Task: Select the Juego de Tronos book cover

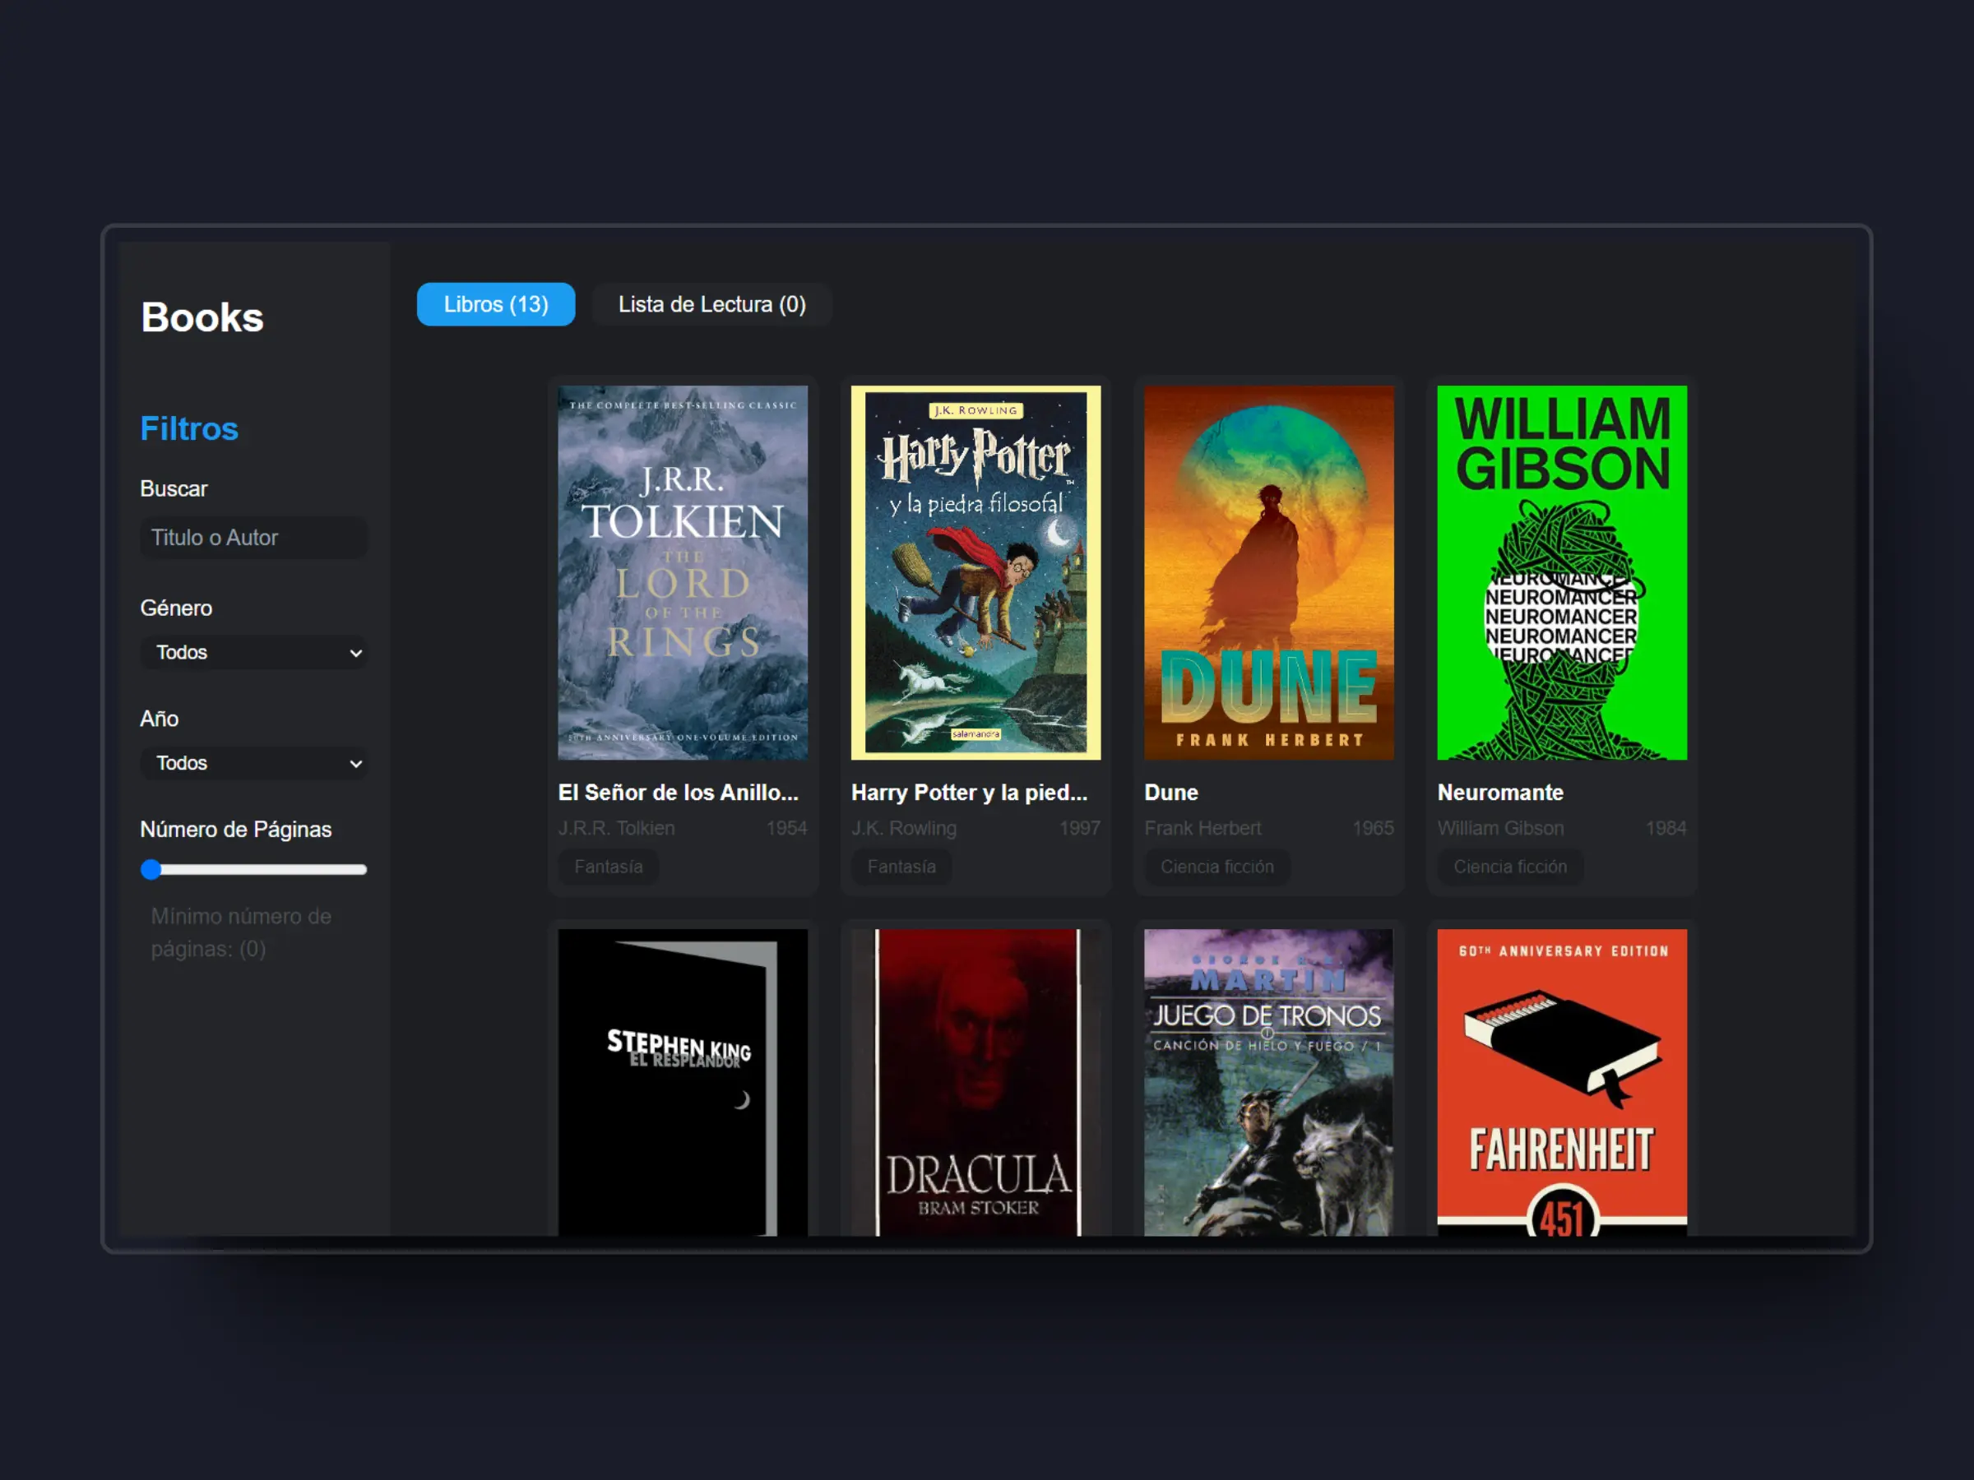Action: pos(1268,1082)
